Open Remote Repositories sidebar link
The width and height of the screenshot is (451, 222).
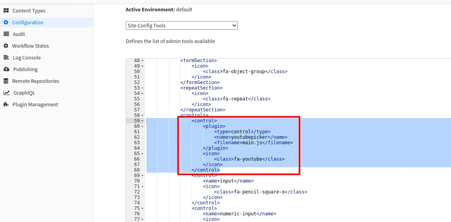[36, 81]
